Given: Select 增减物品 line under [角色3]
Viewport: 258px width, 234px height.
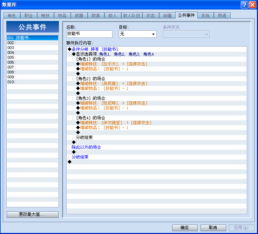Looking at the screenshot, I should coord(157,108).
